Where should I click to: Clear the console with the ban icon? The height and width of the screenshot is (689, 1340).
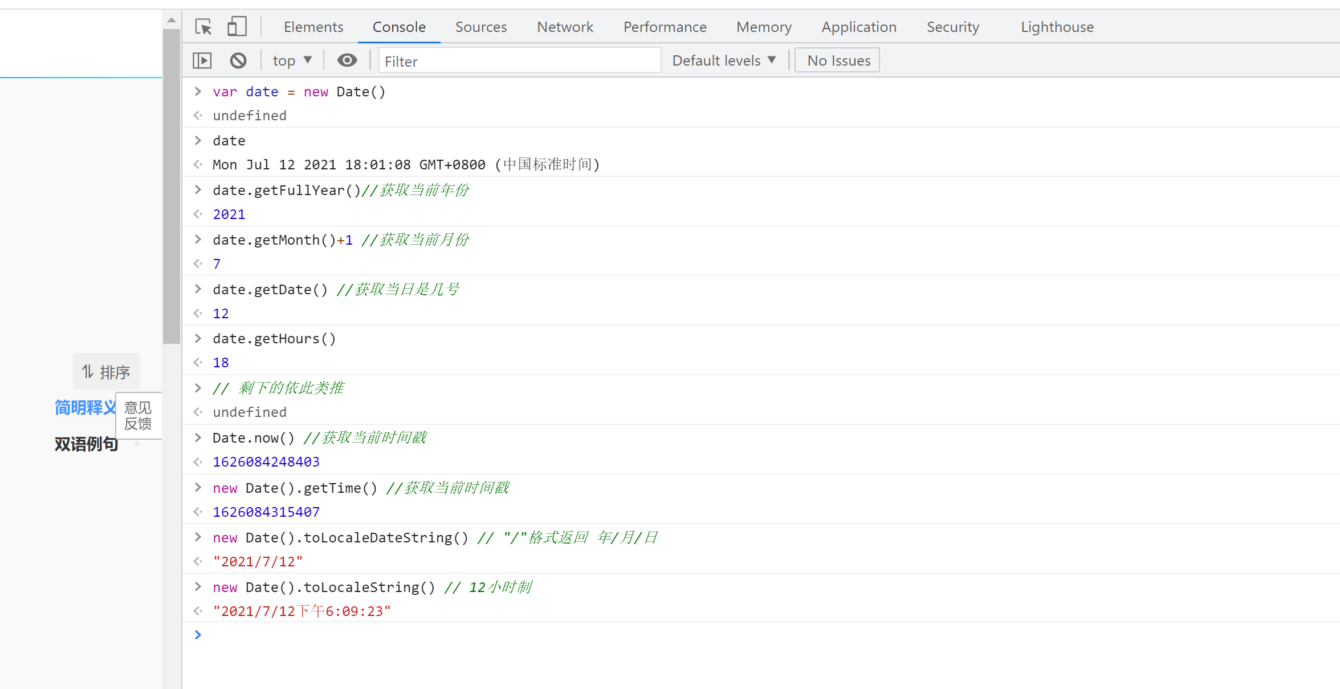click(238, 60)
